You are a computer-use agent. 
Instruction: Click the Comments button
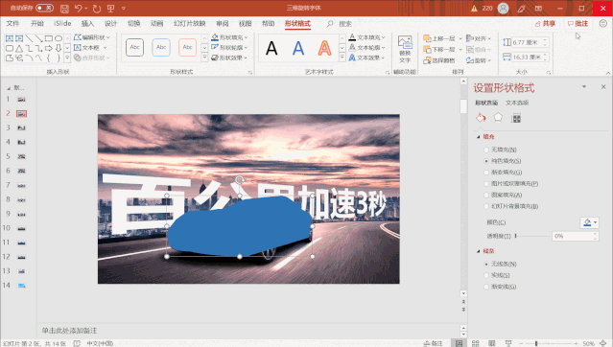click(x=578, y=24)
